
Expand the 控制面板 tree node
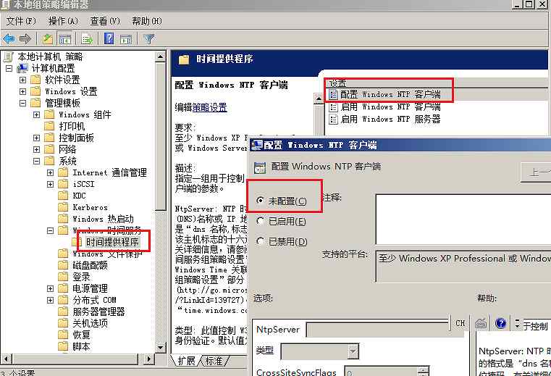36,138
